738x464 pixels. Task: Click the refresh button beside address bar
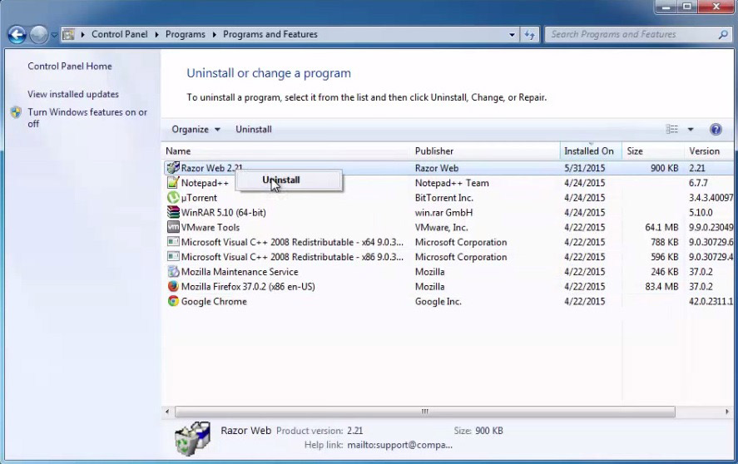[x=530, y=35]
